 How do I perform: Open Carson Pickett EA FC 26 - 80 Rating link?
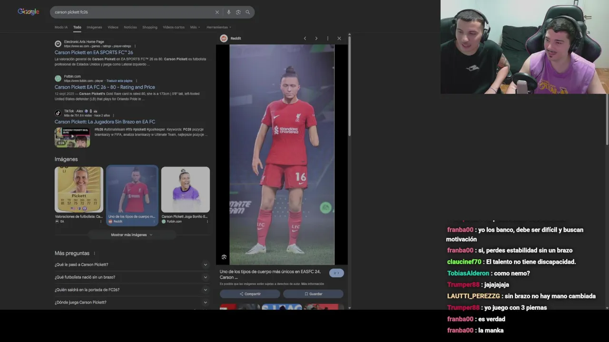coord(105,87)
